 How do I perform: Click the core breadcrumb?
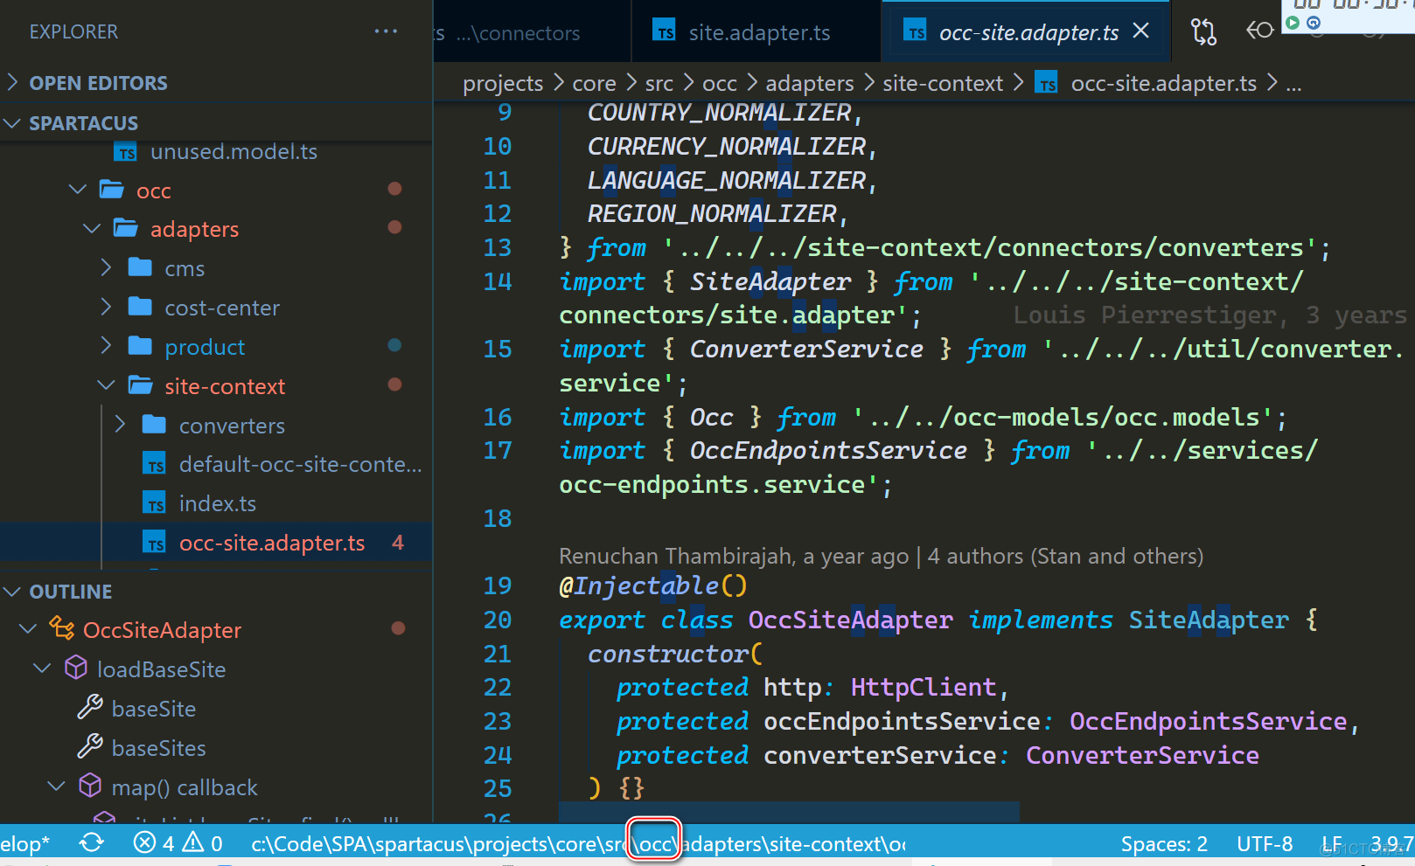tap(594, 83)
